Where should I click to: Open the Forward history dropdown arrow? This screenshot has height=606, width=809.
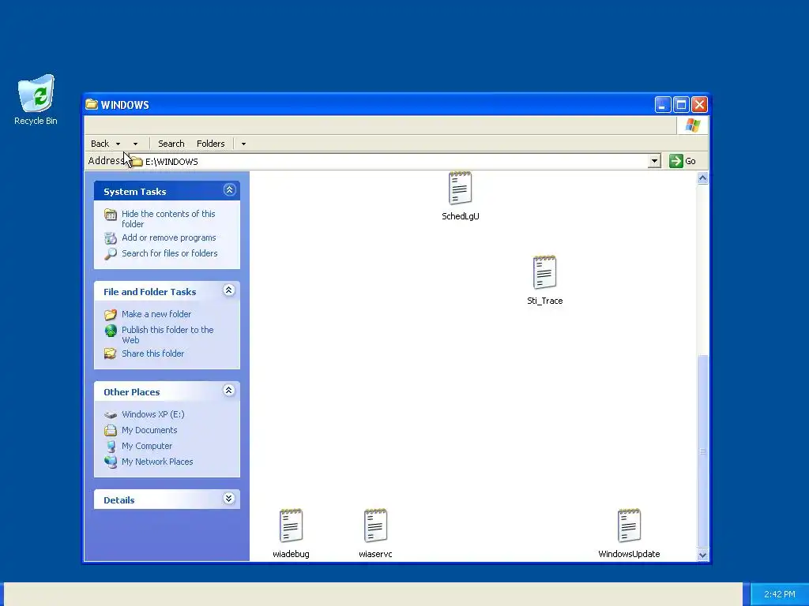(x=135, y=144)
